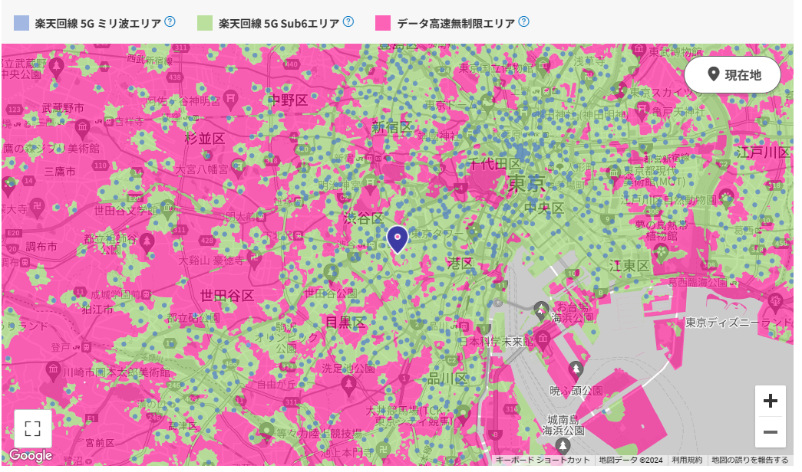Click the 都立祖師谷公園 tree marker icon
This screenshot has height=472, width=802.
(147, 242)
